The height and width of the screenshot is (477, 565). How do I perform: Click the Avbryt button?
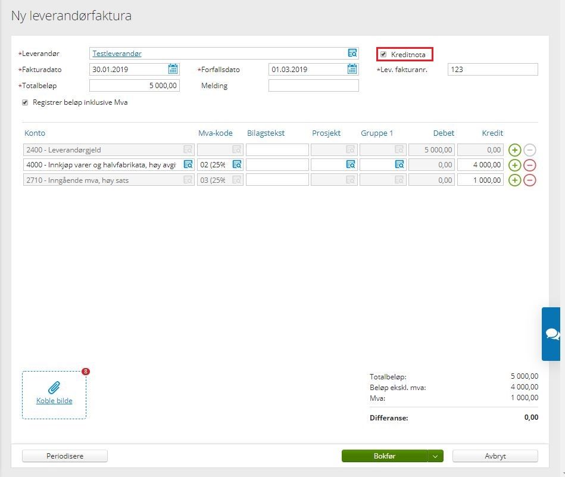point(495,456)
